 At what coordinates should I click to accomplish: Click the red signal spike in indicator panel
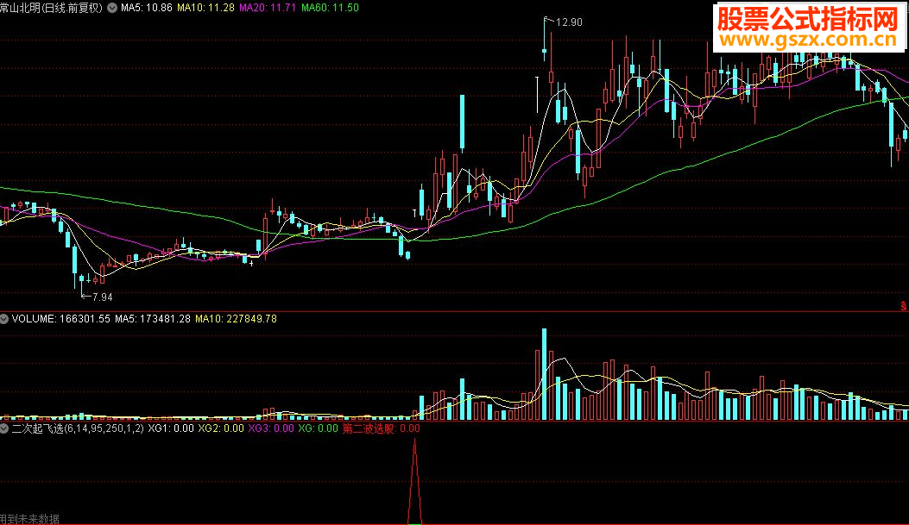(414, 482)
